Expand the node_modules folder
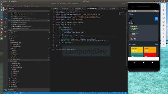The width and height of the screenshot is (168, 94). pos(14,37)
